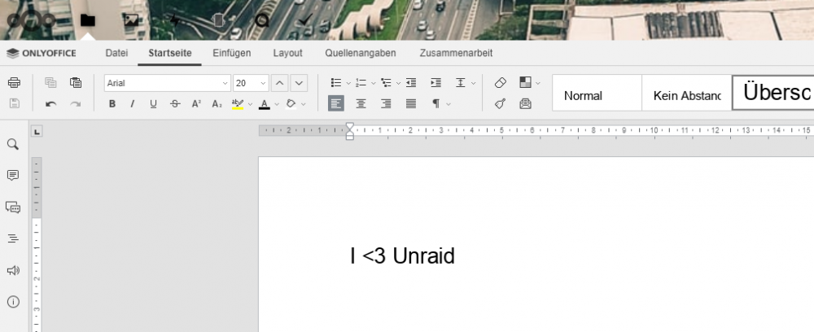Open the Einfügen tab
814x332 pixels.
point(231,53)
